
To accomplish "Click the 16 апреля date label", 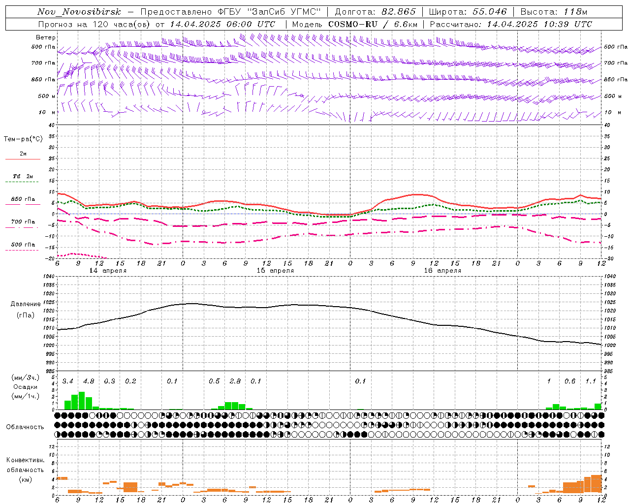I will (442, 271).
